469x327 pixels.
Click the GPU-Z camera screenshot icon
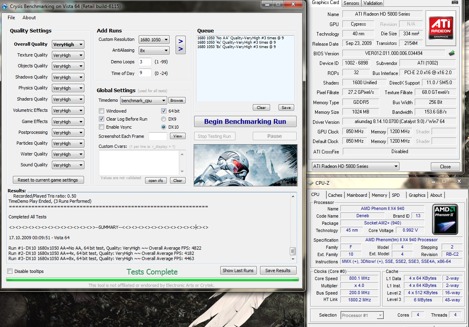point(455,2)
